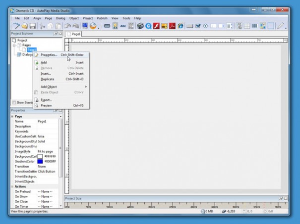Choose Properties... in context menu

[61, 55]
